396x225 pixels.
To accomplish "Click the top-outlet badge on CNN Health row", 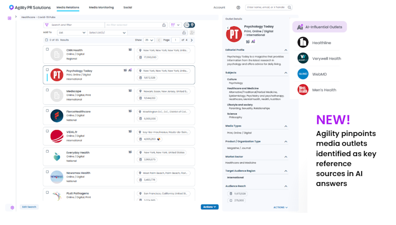I will point(130,50).
